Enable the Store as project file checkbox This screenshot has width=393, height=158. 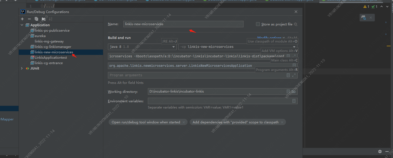point(258,24)
